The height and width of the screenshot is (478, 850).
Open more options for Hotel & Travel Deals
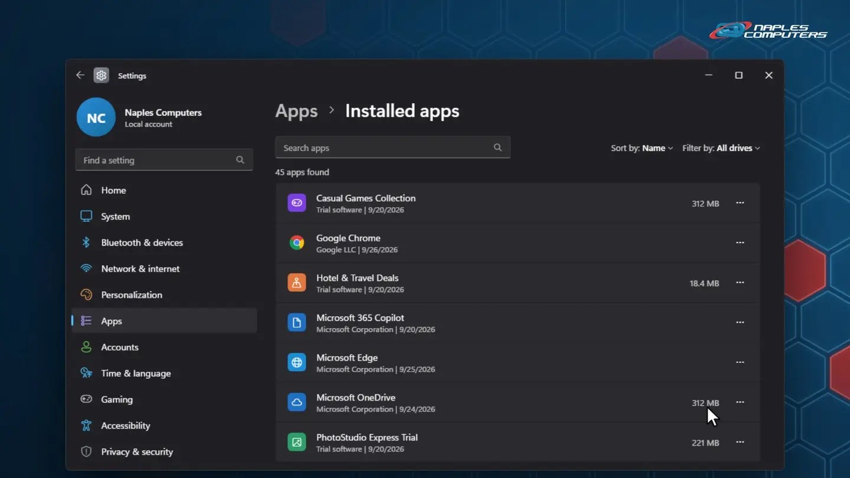740,283
